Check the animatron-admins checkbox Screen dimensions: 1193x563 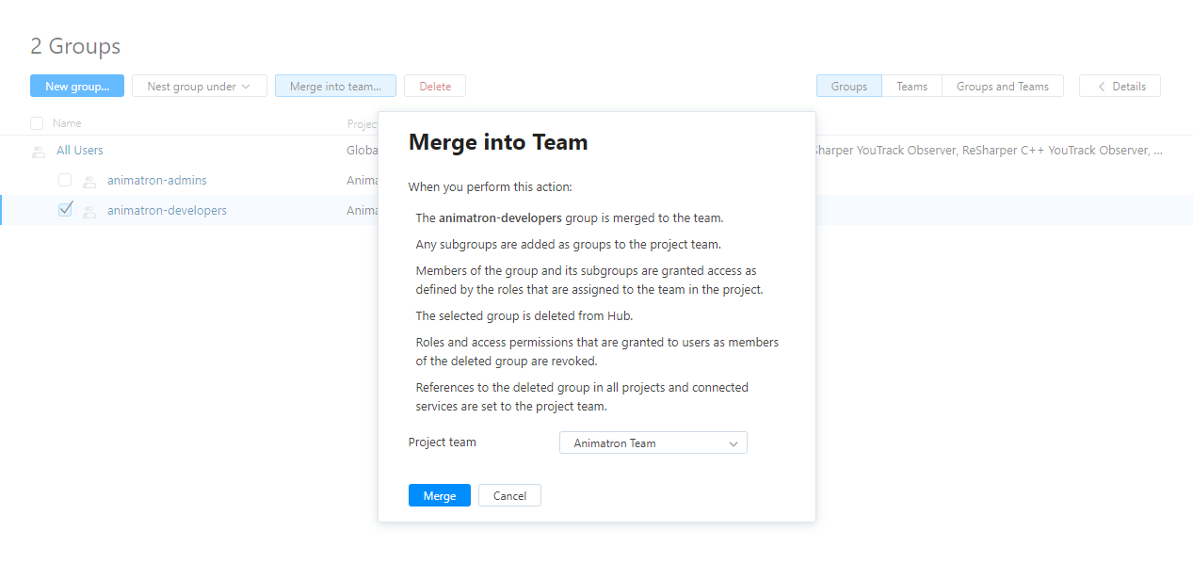click(x=65, y=180)
